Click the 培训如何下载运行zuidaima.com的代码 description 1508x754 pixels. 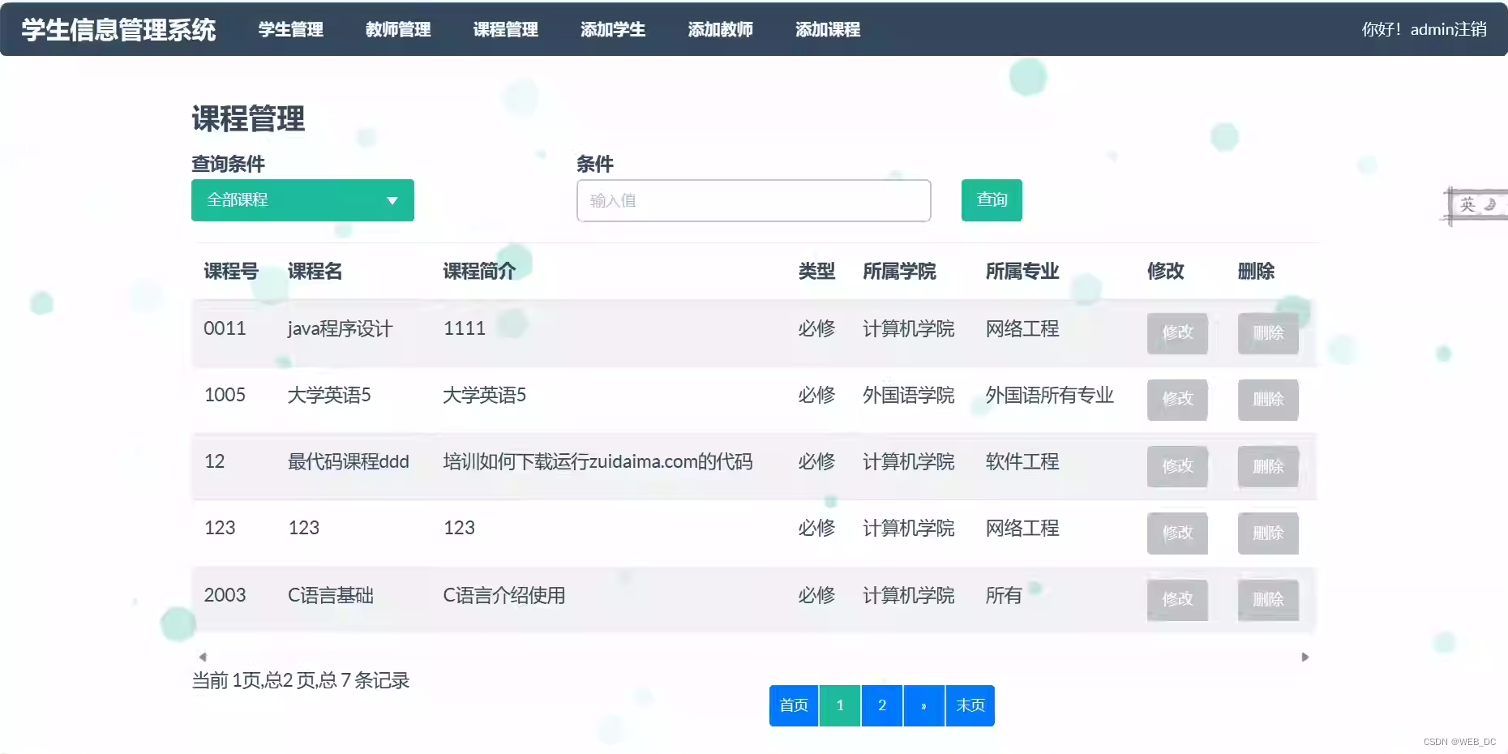coord(598,461)
